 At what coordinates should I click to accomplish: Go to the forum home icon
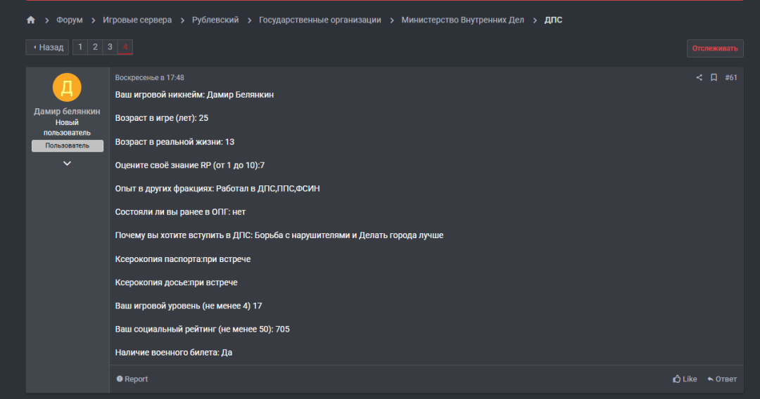[31, 20]
